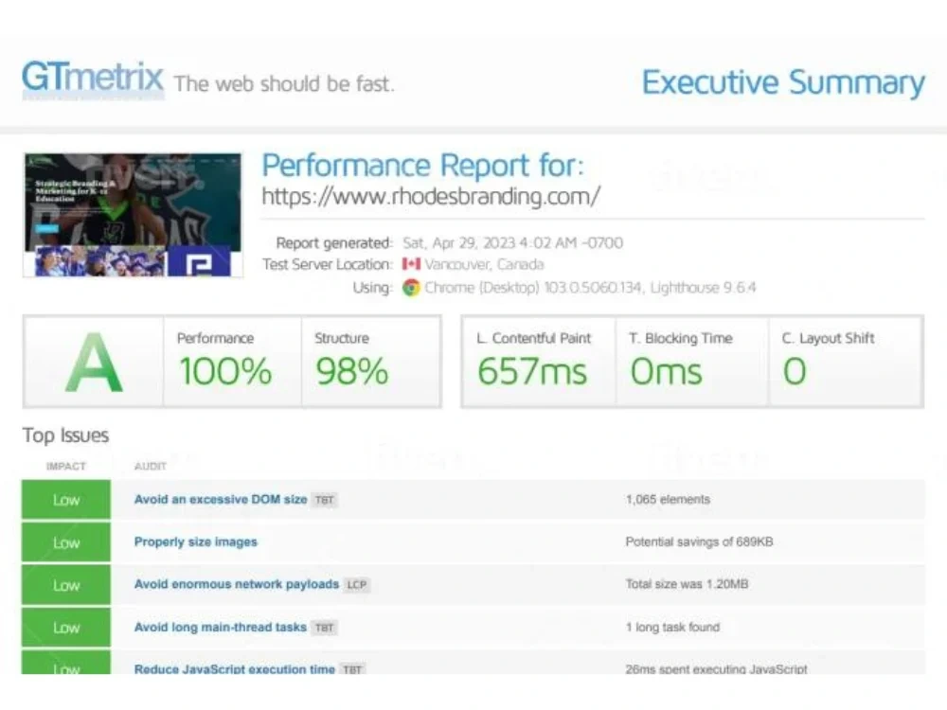
Task: Click the Canadian flag icon
Action: tap(411, 264)
